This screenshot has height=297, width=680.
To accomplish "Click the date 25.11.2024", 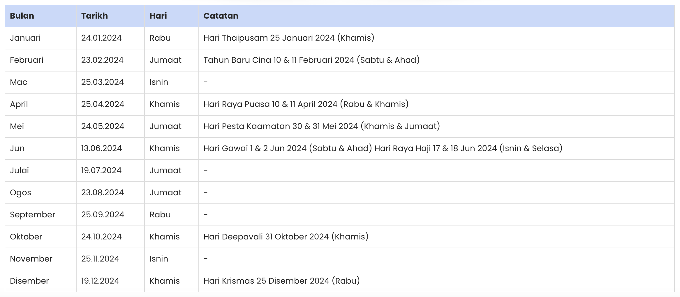I will tap(100, 259).
